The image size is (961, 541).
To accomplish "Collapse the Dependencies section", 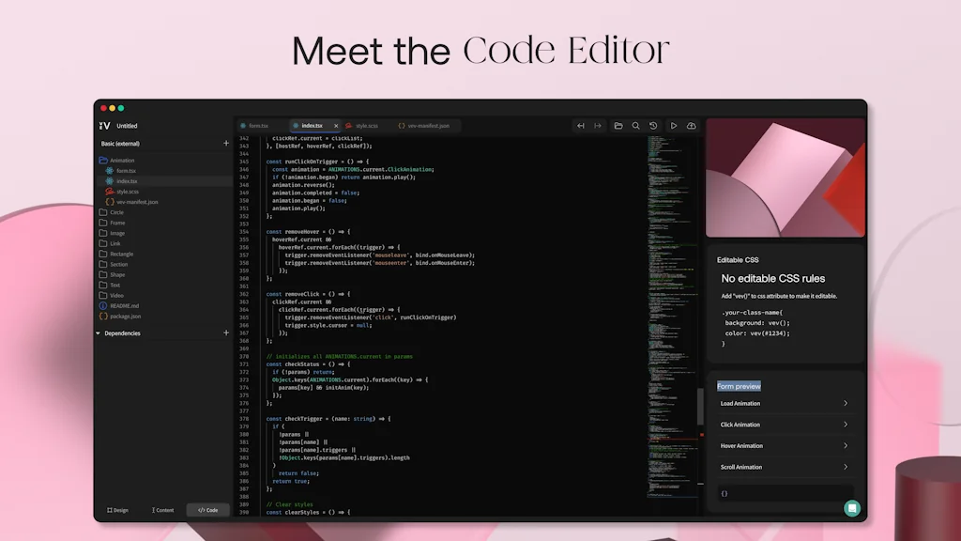I will point(98,333).
